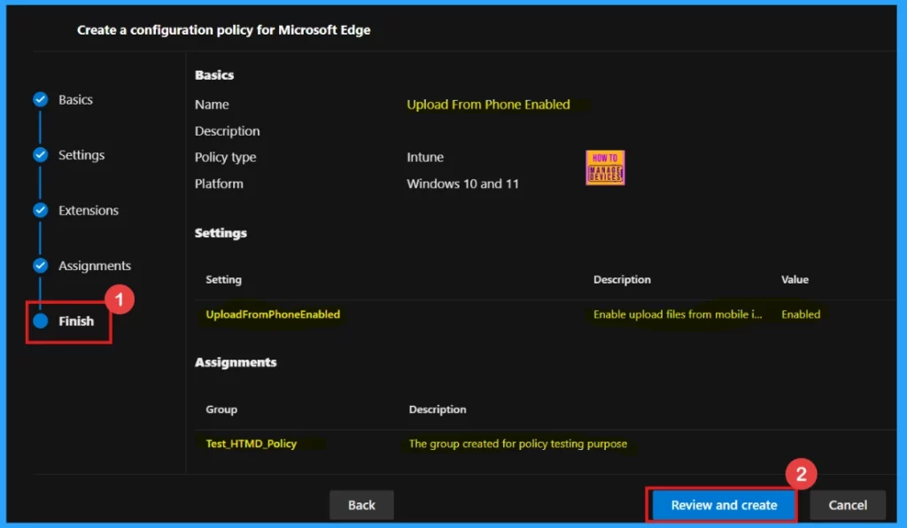Image resolution: width=907 pixels, height=528 pixels.
Task: Select the Test_HTMD_Policy group row
Action: coord(545,444)
